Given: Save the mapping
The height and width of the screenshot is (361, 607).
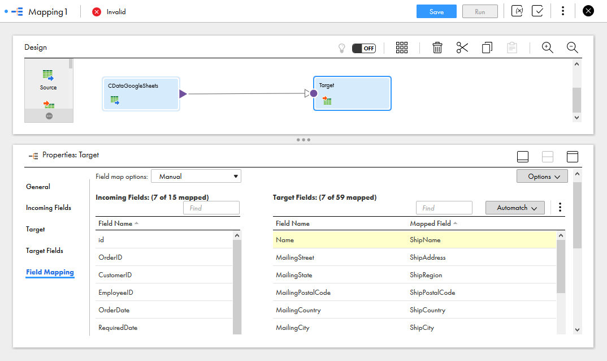Looking at the screenshot, I should pyautogui.click(x=436, y=11).
